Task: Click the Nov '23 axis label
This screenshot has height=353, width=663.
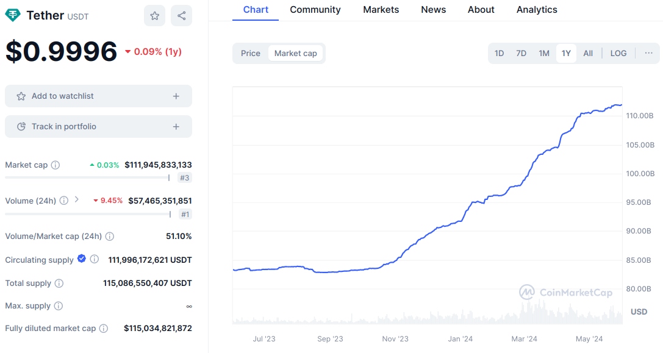Action: pos(395,339)
